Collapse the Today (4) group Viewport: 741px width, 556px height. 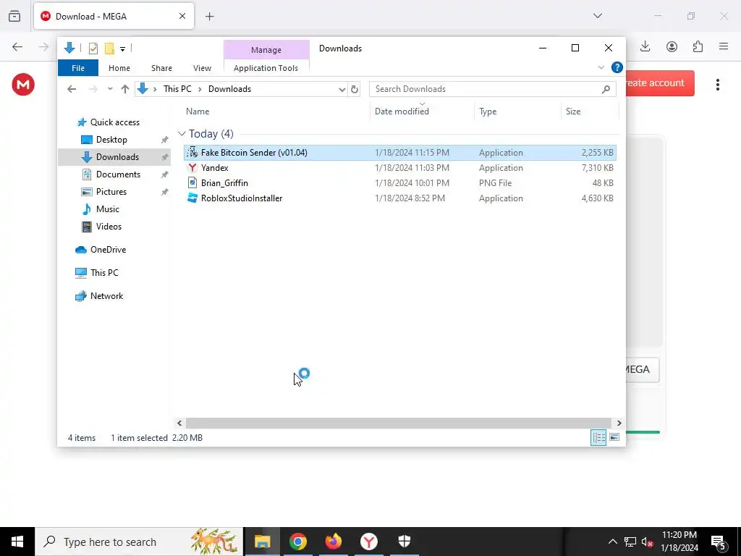[182, 134]
